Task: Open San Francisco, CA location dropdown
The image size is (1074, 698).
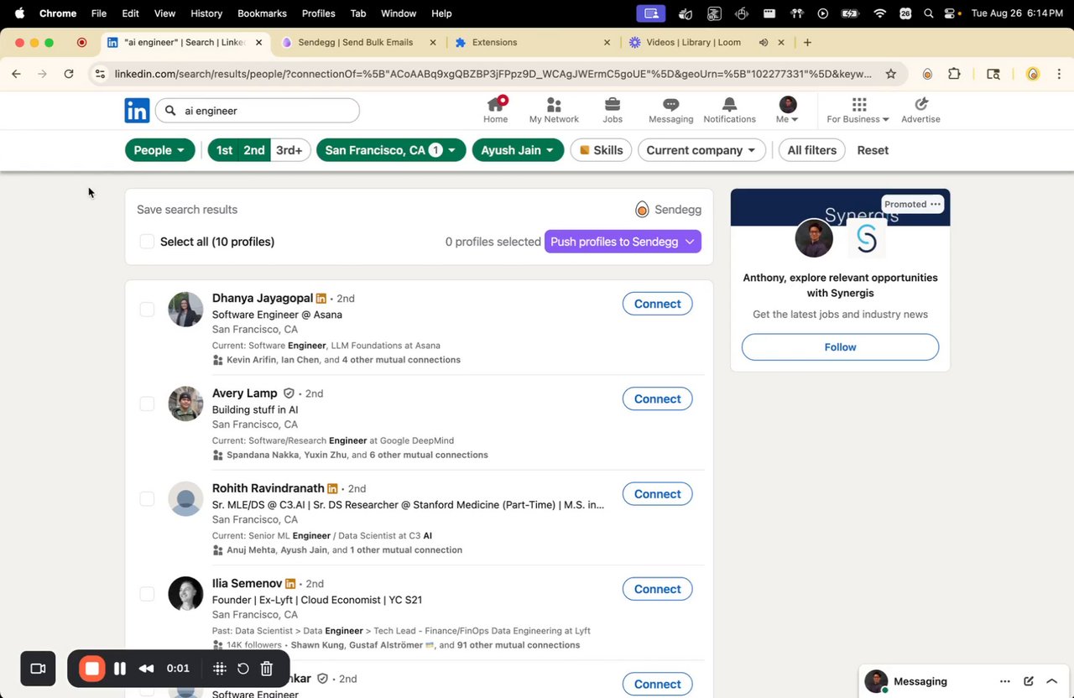Action: pos(391,150)
